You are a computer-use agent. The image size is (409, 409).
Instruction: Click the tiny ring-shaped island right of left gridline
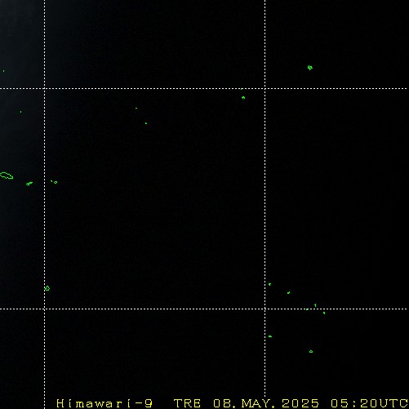click(56, 182)
